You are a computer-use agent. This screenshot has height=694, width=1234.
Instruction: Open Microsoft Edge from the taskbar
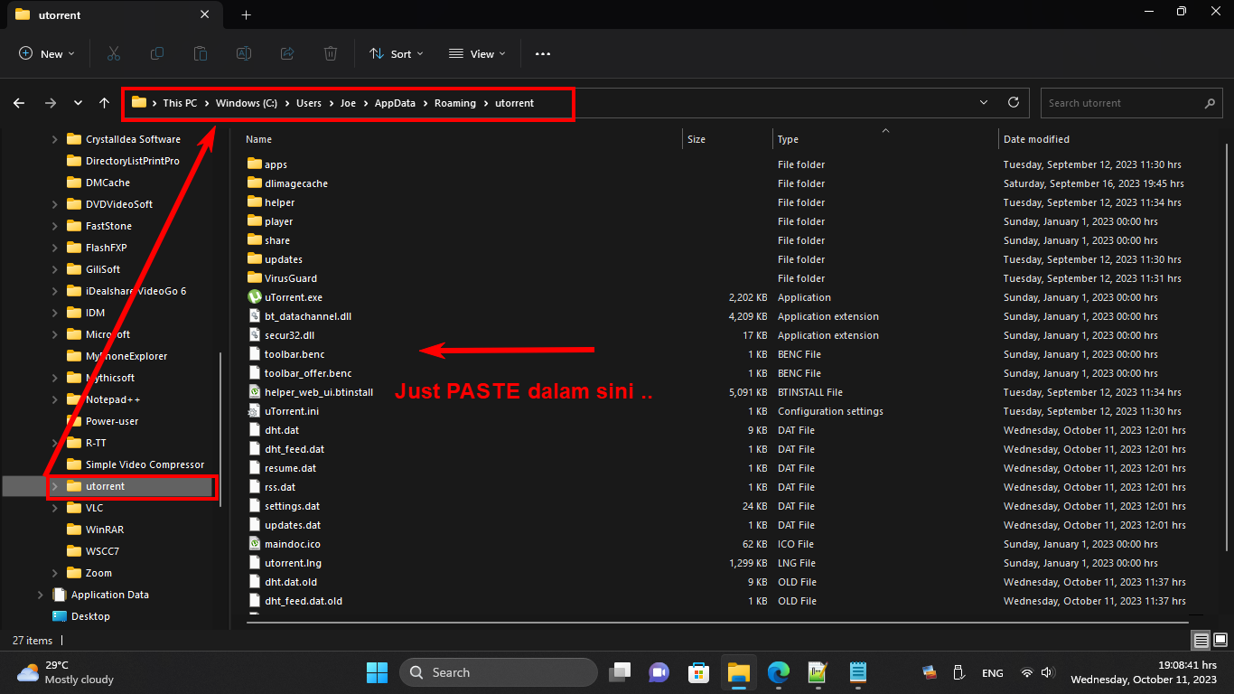[779, 672]
